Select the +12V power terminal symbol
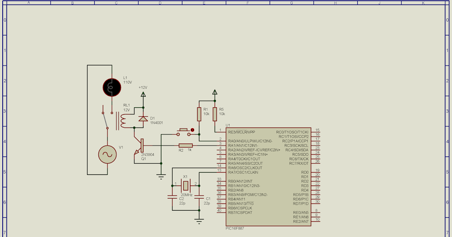Screen dimensions: 452x237 point(143,93)
